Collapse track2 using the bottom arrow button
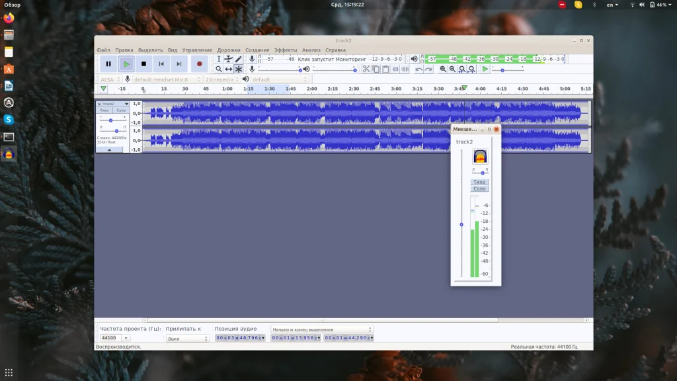 [x=110, y=150]
